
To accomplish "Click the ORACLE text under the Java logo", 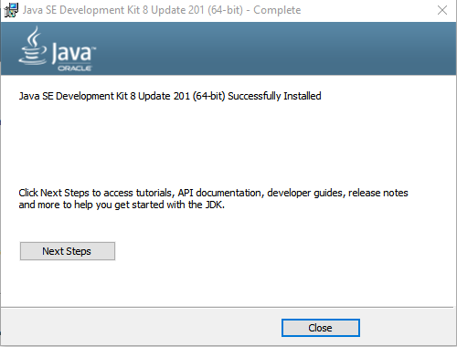I will point(75,68).
